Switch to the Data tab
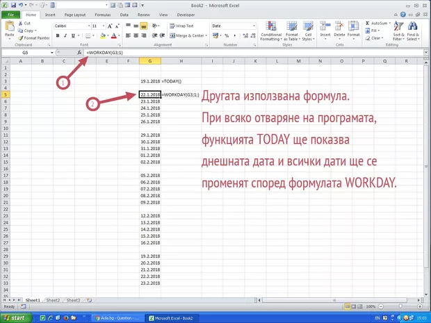431x323 pixels. 124,15
